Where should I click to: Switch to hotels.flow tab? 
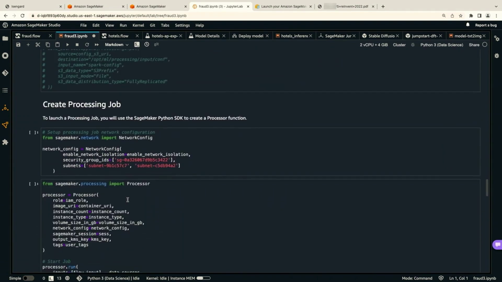click(x=118, y=36)
